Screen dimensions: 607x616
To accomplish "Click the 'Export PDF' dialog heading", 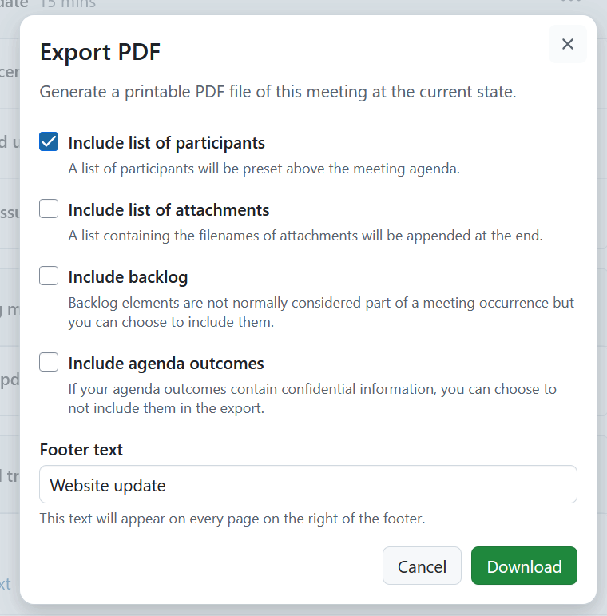I will (x=100, y=53).
